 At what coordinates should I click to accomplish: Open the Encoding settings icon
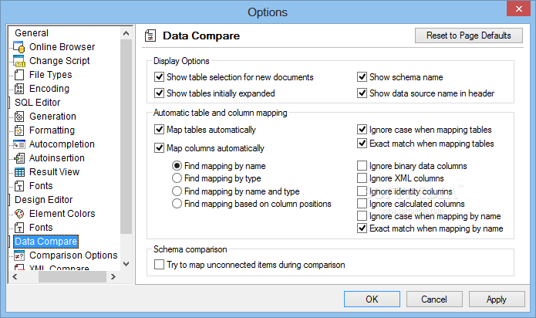pos(19,89)
